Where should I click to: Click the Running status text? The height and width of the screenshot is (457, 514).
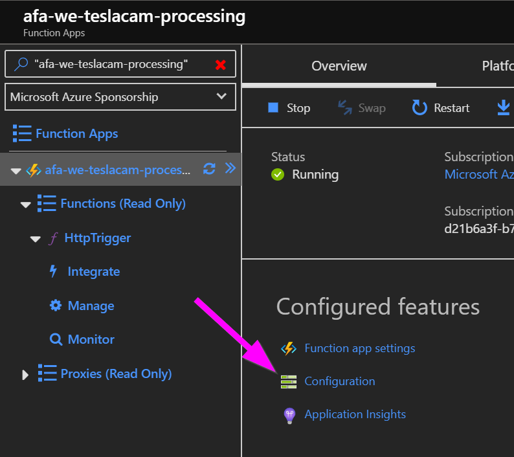pyautogui.click(x=315, y=175)
